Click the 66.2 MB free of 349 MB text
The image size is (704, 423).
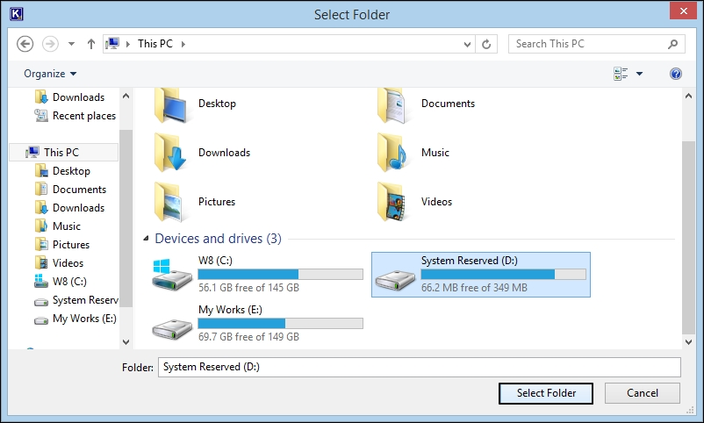[x=474, y=287]
